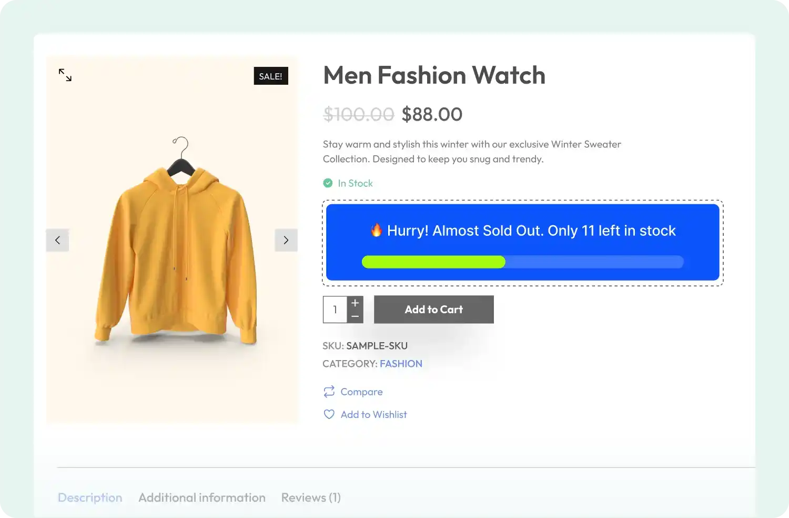
Task: Select the previous image arrow
Action: (x=57, y=240)
